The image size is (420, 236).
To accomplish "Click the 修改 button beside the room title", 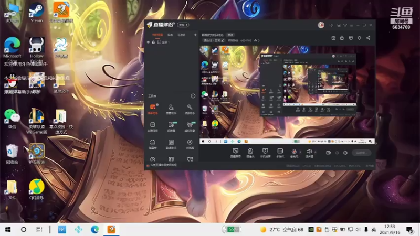I will click(x=230, y=35).
